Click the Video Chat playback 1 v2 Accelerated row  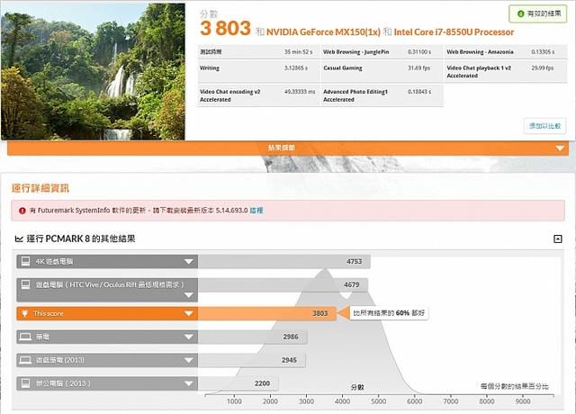[506, 71]
